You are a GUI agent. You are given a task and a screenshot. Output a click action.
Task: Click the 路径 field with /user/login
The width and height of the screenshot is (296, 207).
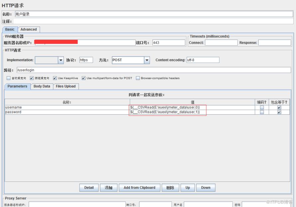point(154,70)
